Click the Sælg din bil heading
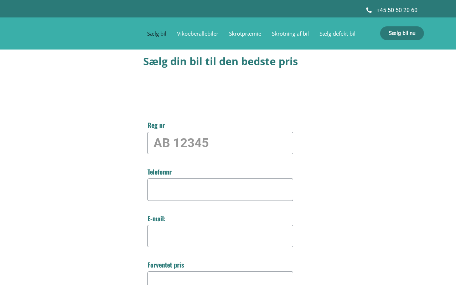Screen dimensions: 456x285 (x=220, y=62)
